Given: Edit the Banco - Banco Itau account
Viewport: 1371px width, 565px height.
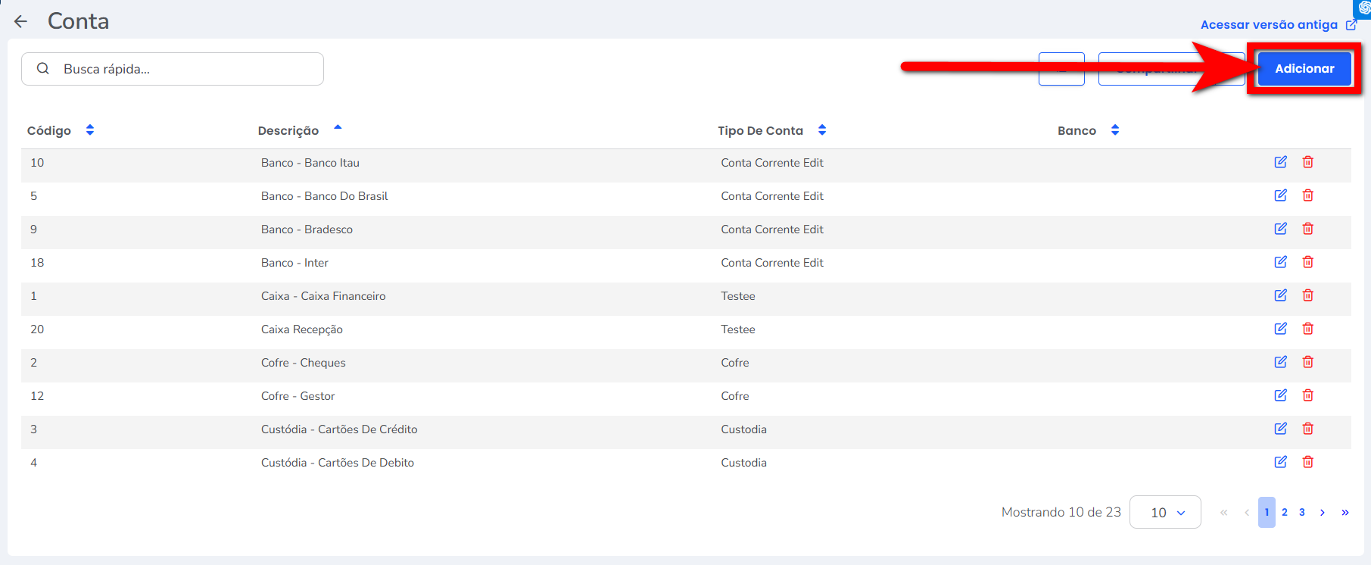Looking at the screenshot, I should pos(1280,162).
